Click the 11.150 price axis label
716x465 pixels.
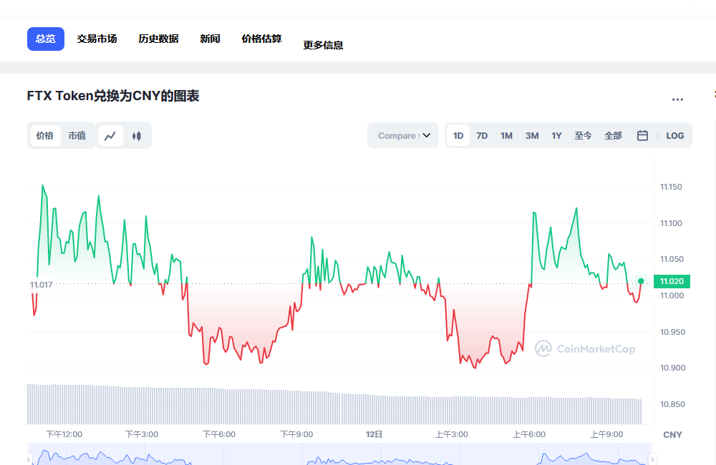pyautogui.click(x=672, y=187)
